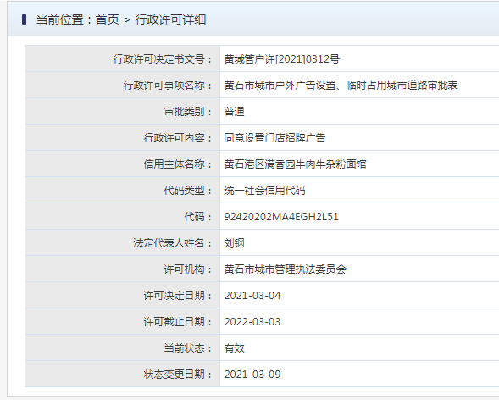
Task: Click the 信用主体名称 row label
Action: click(178, 164)
